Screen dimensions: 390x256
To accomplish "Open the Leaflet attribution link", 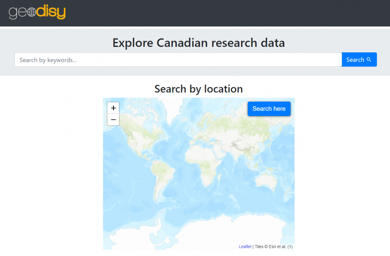I will pos(245,246).
